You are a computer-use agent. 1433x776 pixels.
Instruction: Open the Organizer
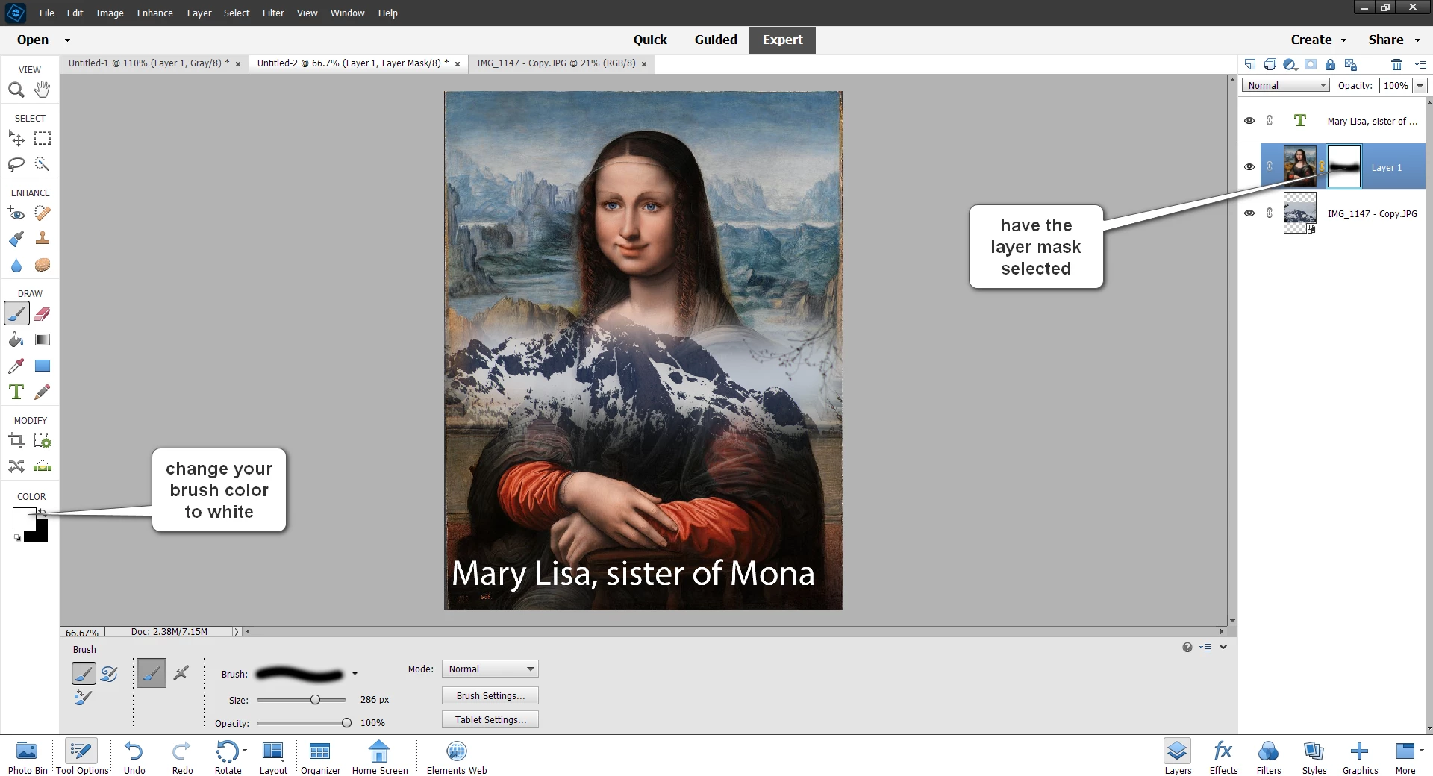320,757
